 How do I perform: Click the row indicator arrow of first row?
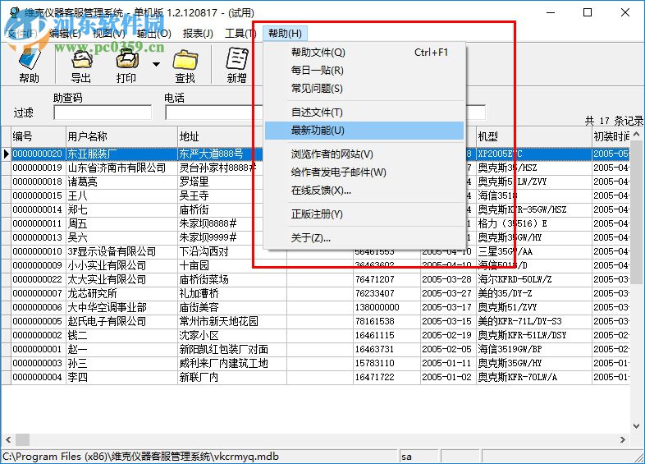point(7,154)
